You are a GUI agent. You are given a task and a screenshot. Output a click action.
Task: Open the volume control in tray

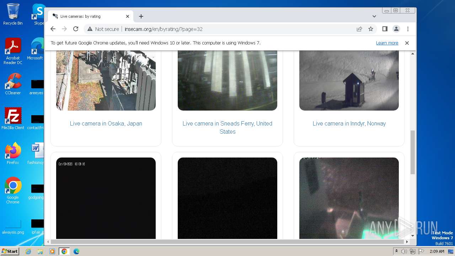coord(404,251)
